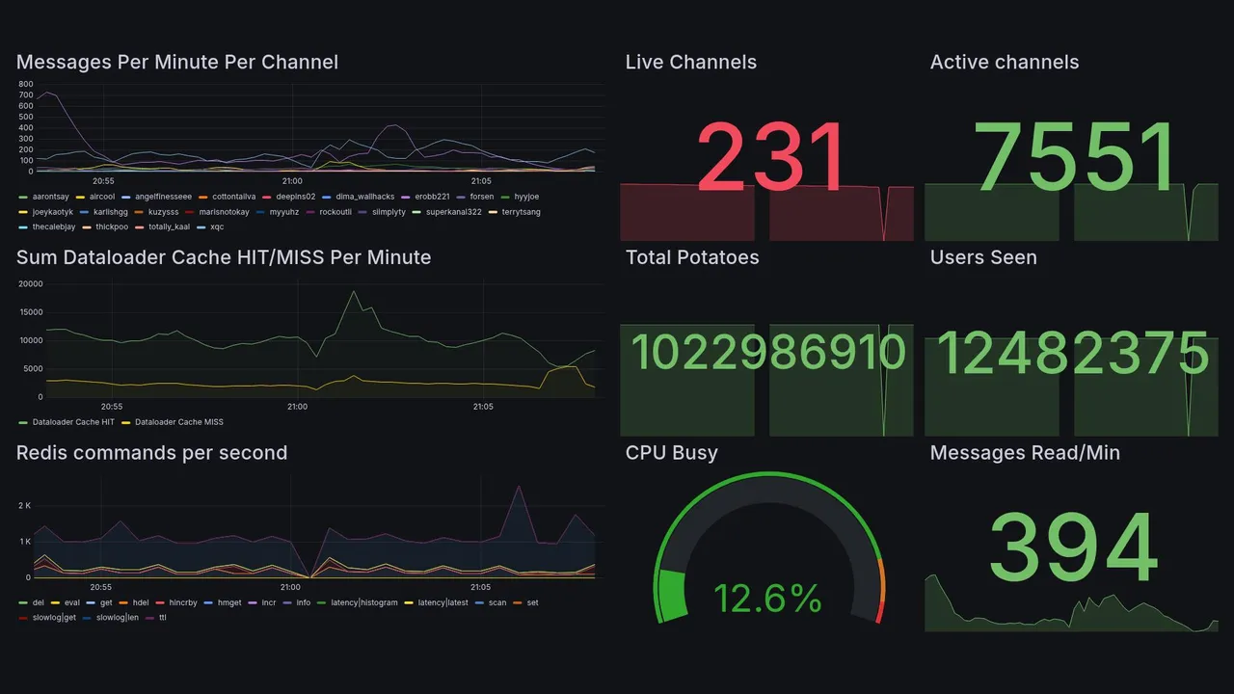Toggle the aircool series in the legend
The height and width of the screenshot is (694, 1234).
click(95, 197)
